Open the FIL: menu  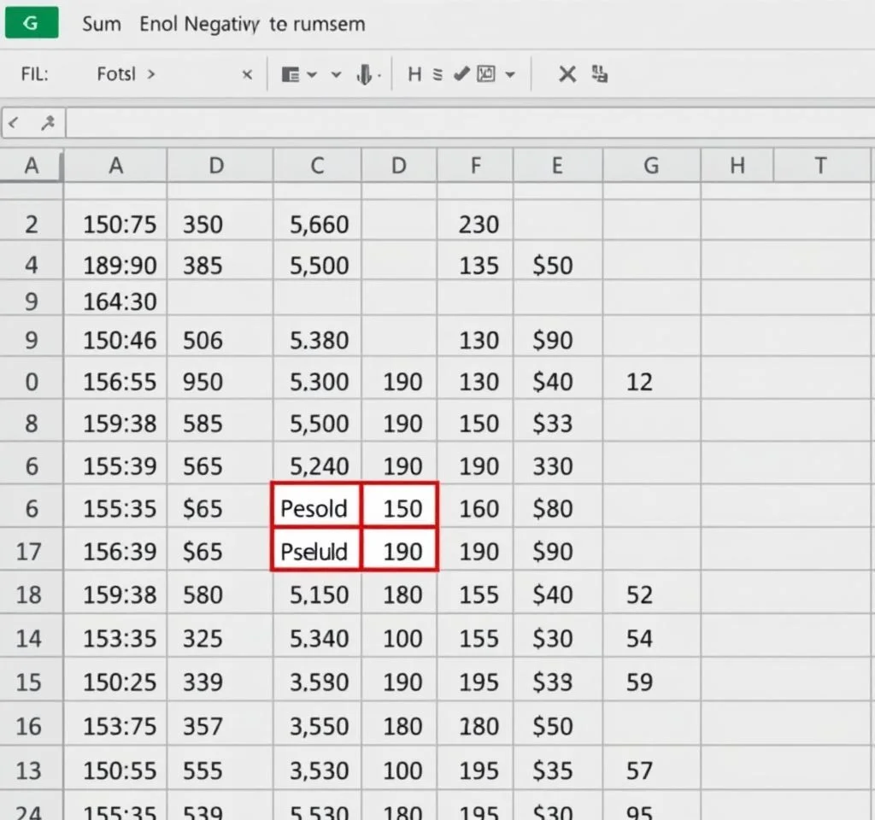34,75
